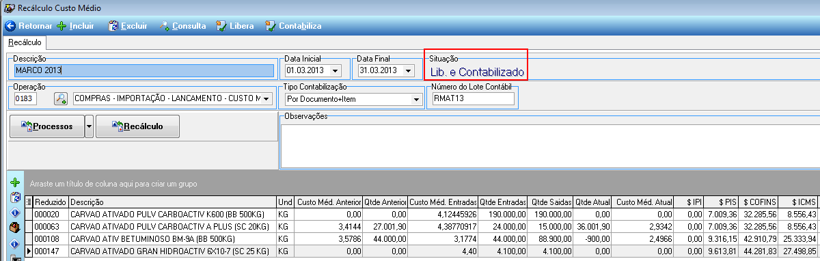Open the Data Final date dropdown
This screenshot has height=261, width=820.
(x=409, y=70)
